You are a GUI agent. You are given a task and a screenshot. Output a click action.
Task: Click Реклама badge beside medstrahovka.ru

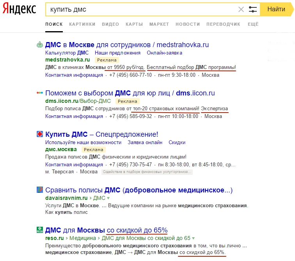click(107, 60)
